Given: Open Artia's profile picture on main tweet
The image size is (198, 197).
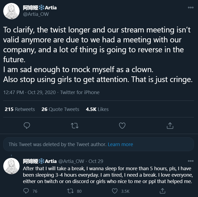Looking at the screenshot, I should coord(11,11).
